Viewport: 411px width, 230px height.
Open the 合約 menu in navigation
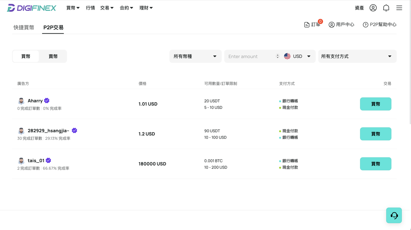pos(127,8)
